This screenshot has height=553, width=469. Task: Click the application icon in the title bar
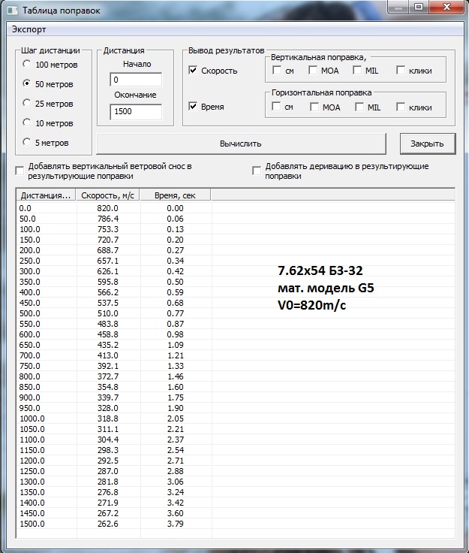click(13, 11)
